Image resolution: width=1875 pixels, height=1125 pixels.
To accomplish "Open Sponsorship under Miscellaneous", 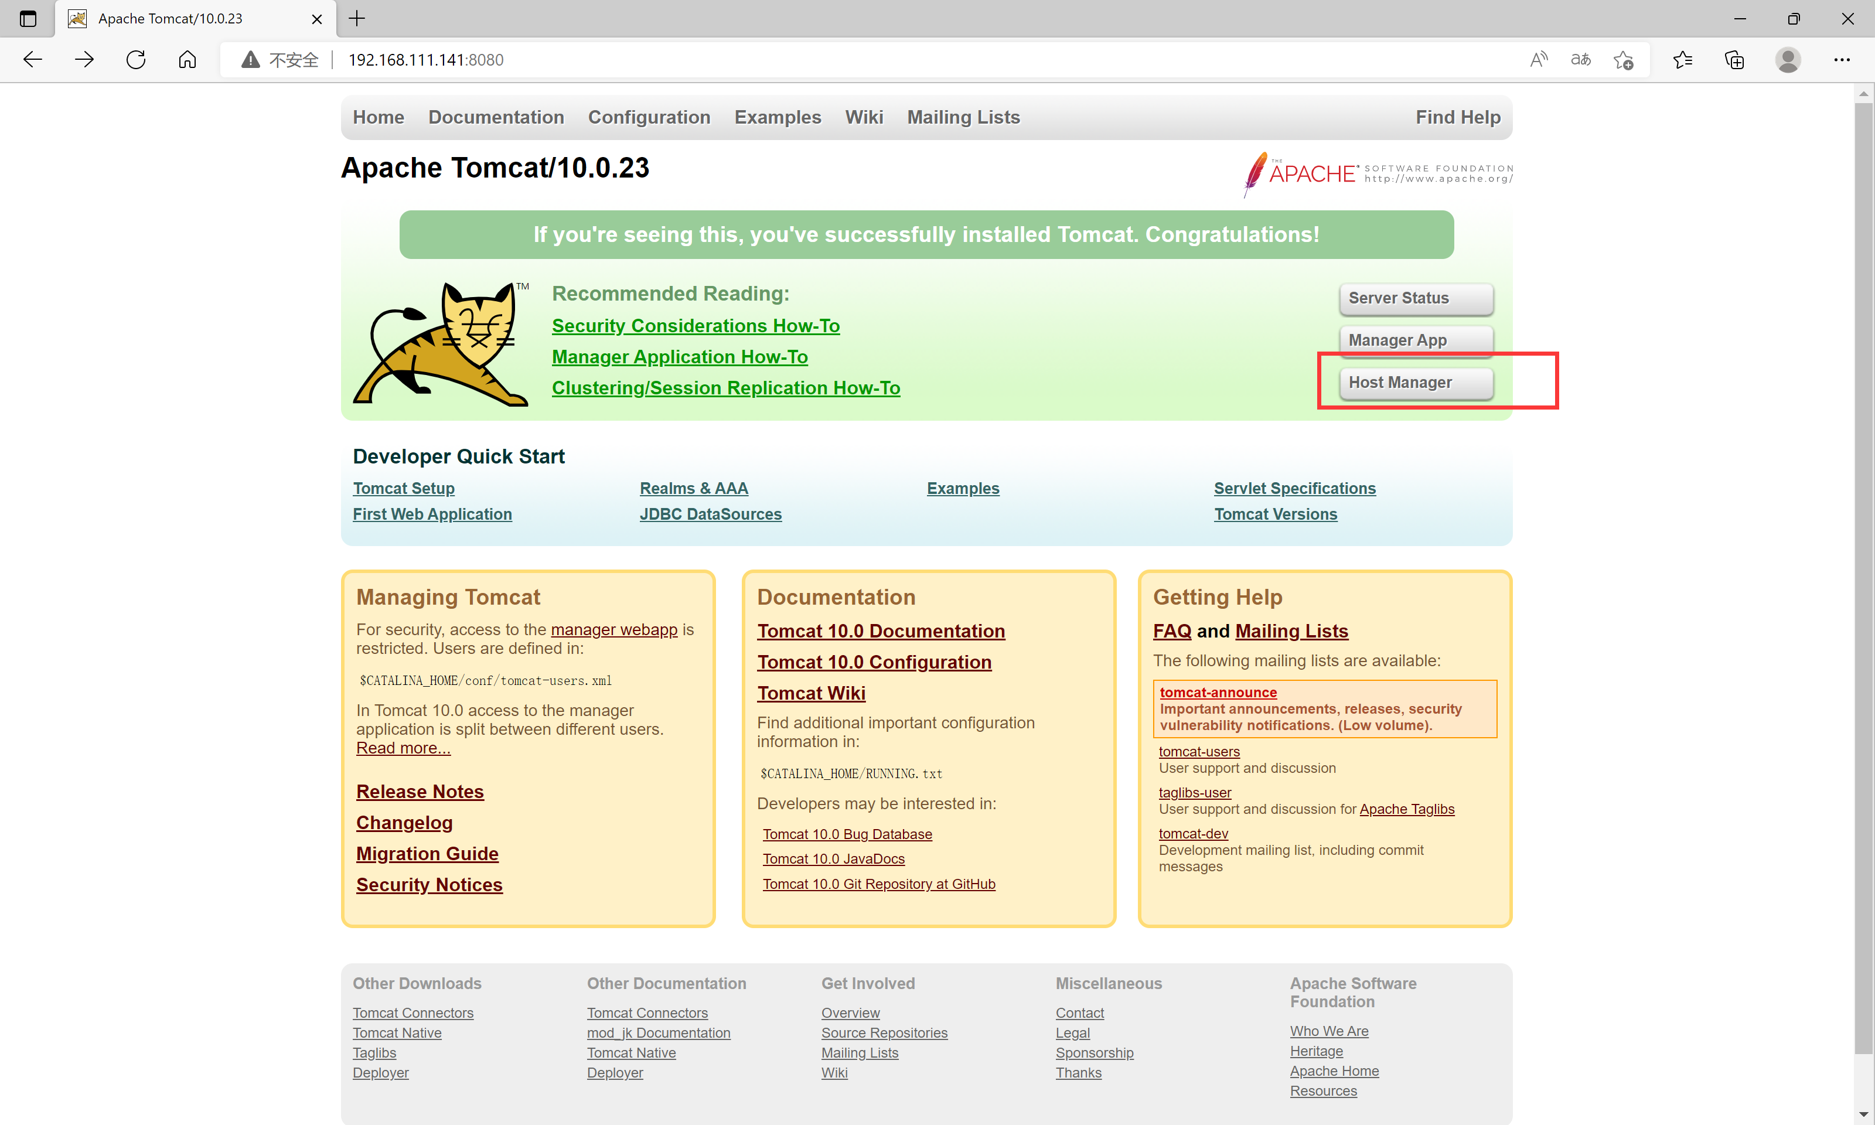I will point(1095,1053).
